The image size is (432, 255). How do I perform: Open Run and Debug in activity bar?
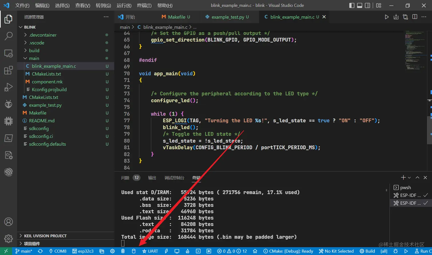coord(9,87)
